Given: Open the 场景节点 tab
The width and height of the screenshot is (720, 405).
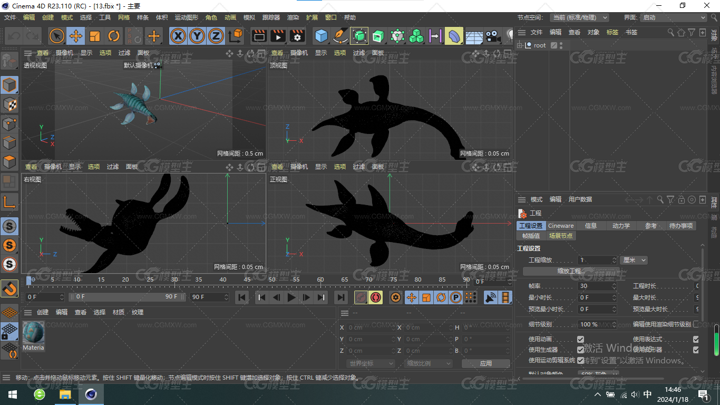Looking at the screenshot, I should click(561, 236).
